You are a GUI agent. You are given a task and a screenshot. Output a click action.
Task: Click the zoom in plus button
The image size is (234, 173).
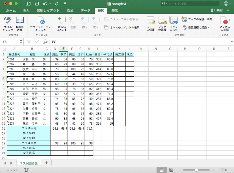pos(213,170)
